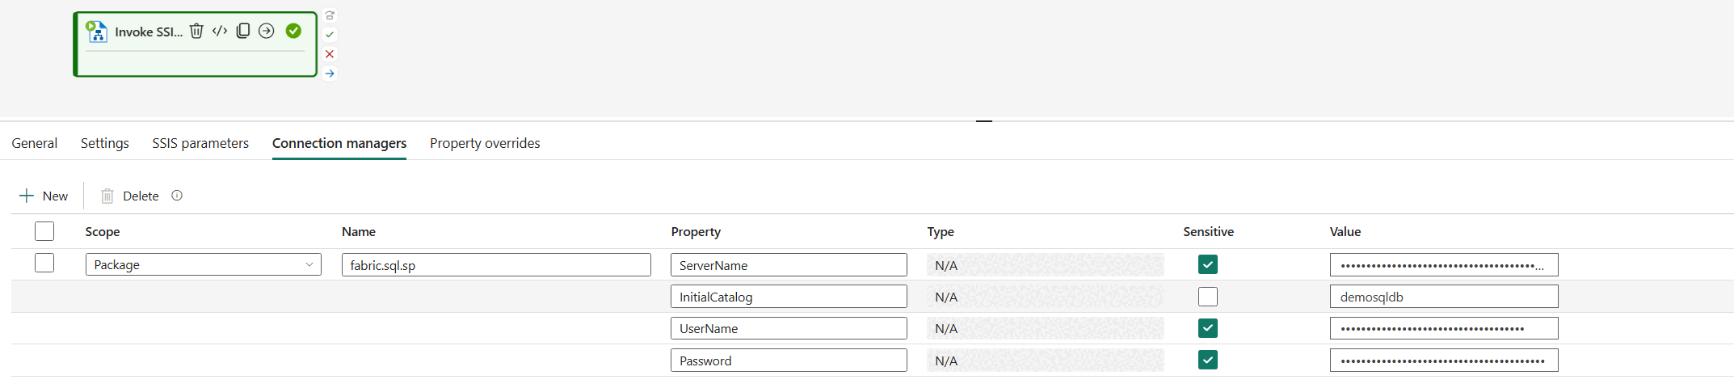This screenshot has height=388, width=1734.
Task: Click the red X on-fail connector
Action: pyautogui.click(x=330, y=54)
